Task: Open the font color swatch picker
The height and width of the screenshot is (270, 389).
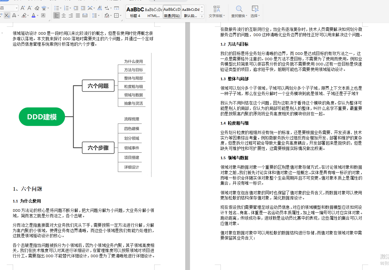Action: [38, 16]
